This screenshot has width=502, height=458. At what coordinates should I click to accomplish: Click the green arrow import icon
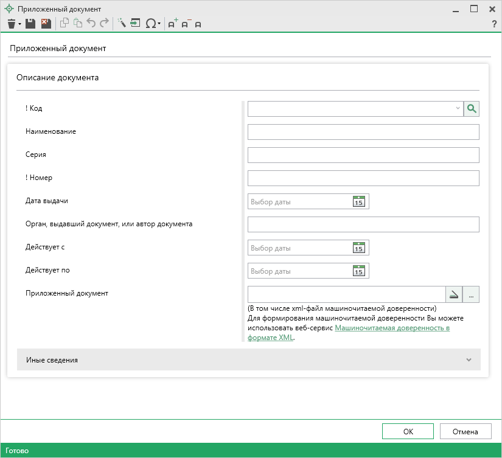tap(135, 24)
